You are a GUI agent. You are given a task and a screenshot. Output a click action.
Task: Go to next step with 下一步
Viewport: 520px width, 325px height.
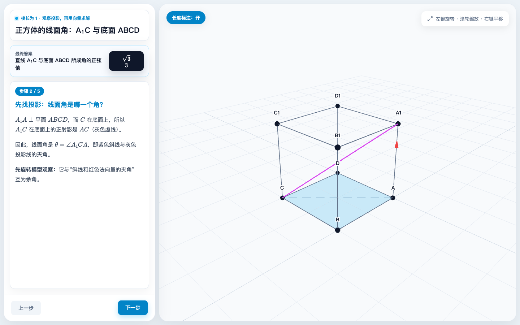click(133, 308)
